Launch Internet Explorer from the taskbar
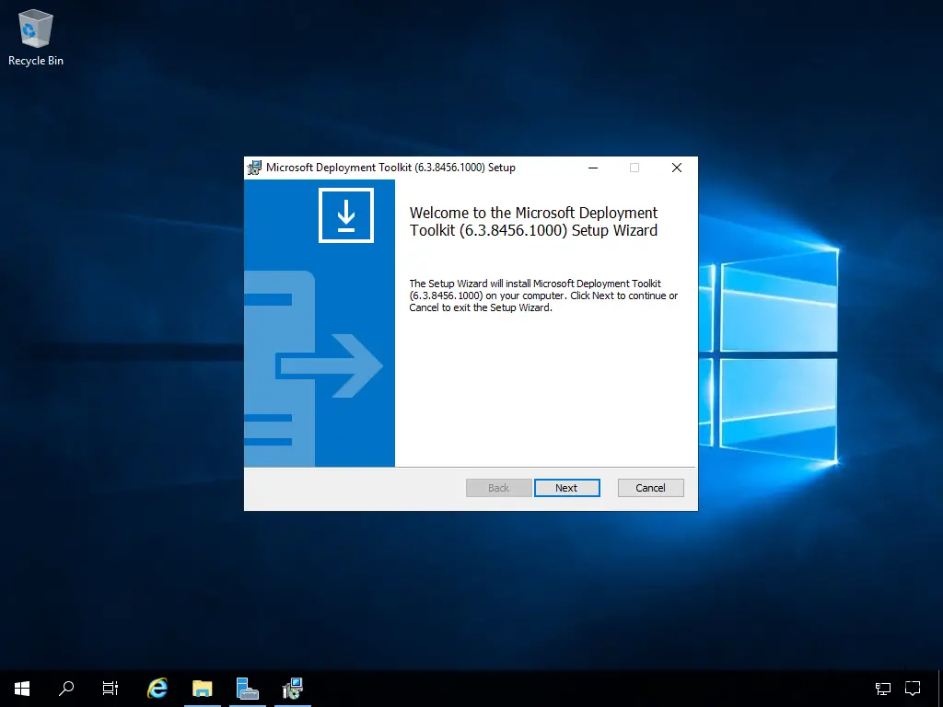The image size is (943, 707). coord(157,689)
